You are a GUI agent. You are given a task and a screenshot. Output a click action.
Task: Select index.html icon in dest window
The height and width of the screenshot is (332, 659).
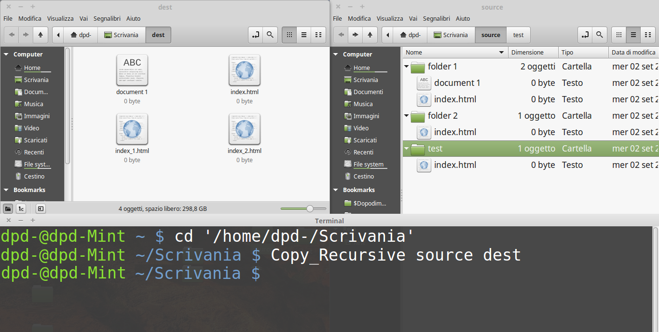[245, 69]
